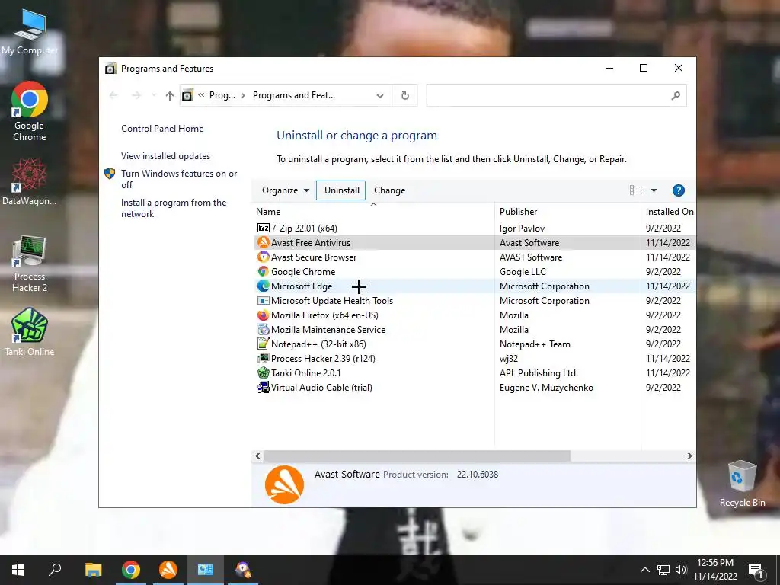This screenshot has height=585, width=780.
Task: Select the 'wj32' publisher cell
Action: (x=508, y=359)
